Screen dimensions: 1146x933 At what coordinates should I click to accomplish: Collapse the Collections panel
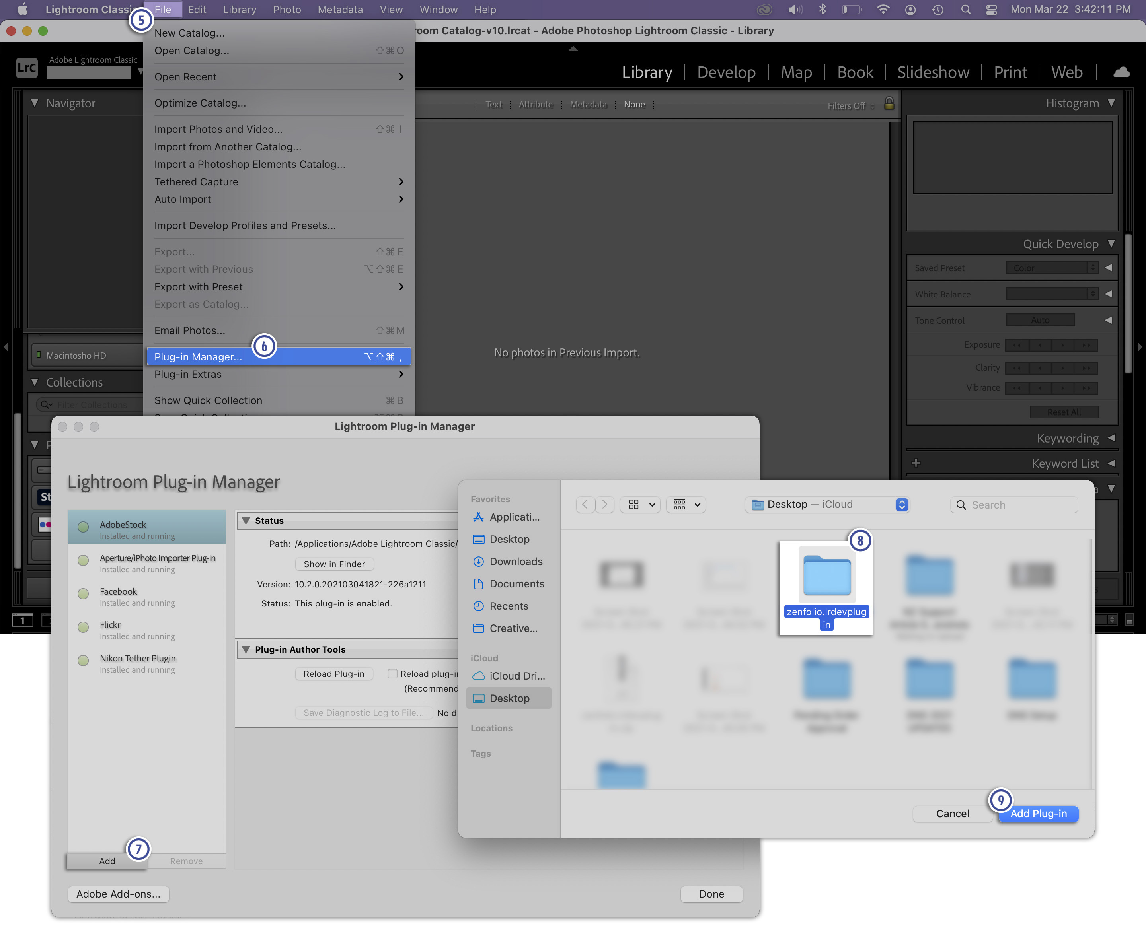coord(35,382)
